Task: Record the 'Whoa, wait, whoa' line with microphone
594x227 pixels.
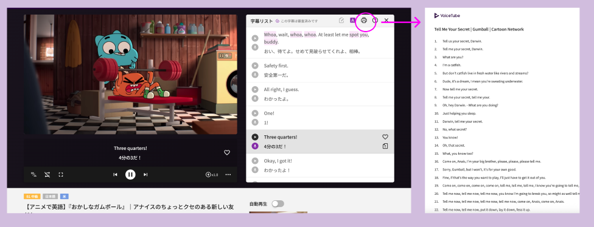Action: [256, 47]
